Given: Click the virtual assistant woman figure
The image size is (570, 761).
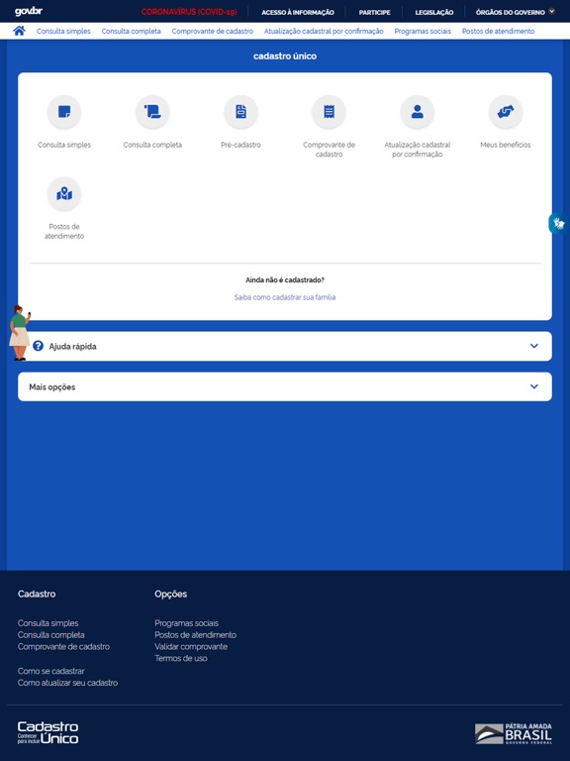Looking at the screenshot, I should click(x=20, y=333).
